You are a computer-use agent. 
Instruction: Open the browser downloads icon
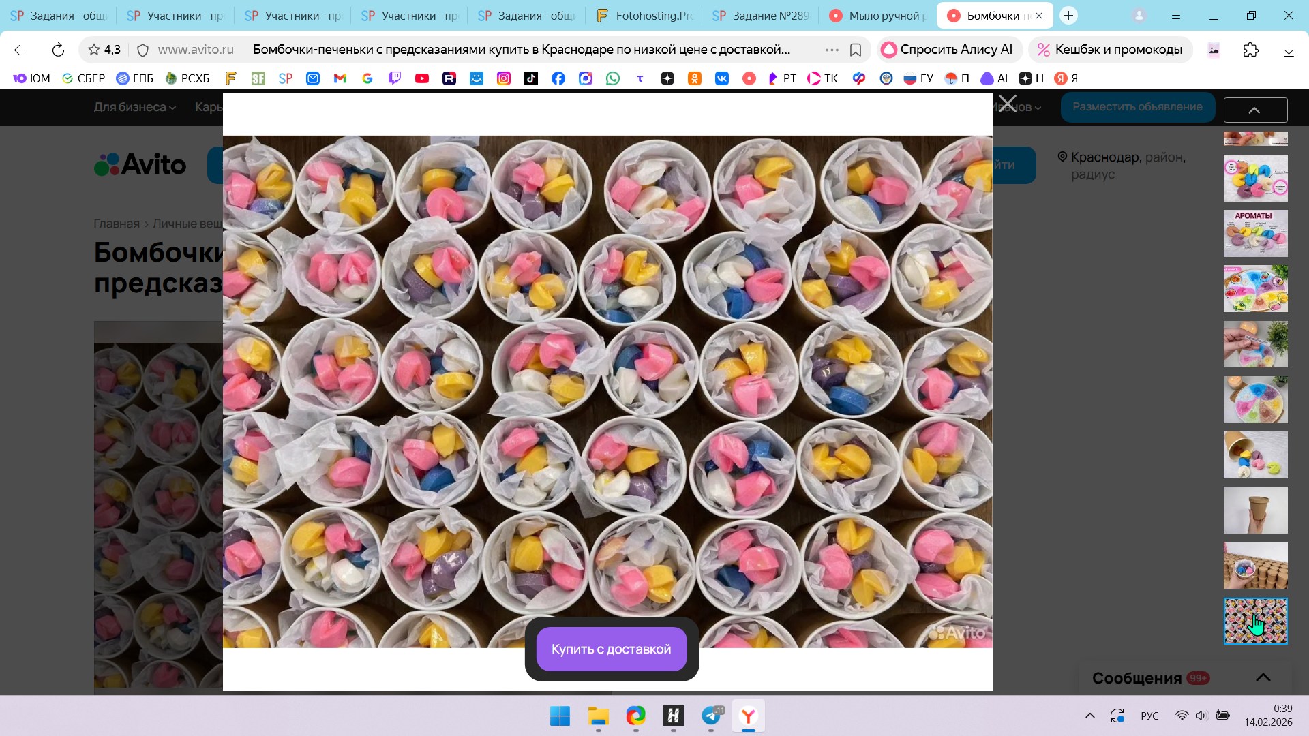(x=1288, y=50)
